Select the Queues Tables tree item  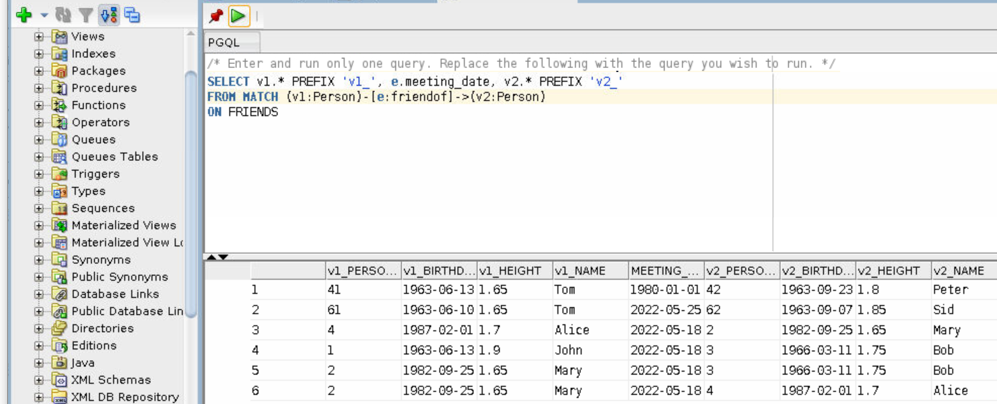click(115, 157)
